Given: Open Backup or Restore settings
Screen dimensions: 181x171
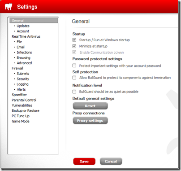Looking at the screenshot, I should coord(26,111).
